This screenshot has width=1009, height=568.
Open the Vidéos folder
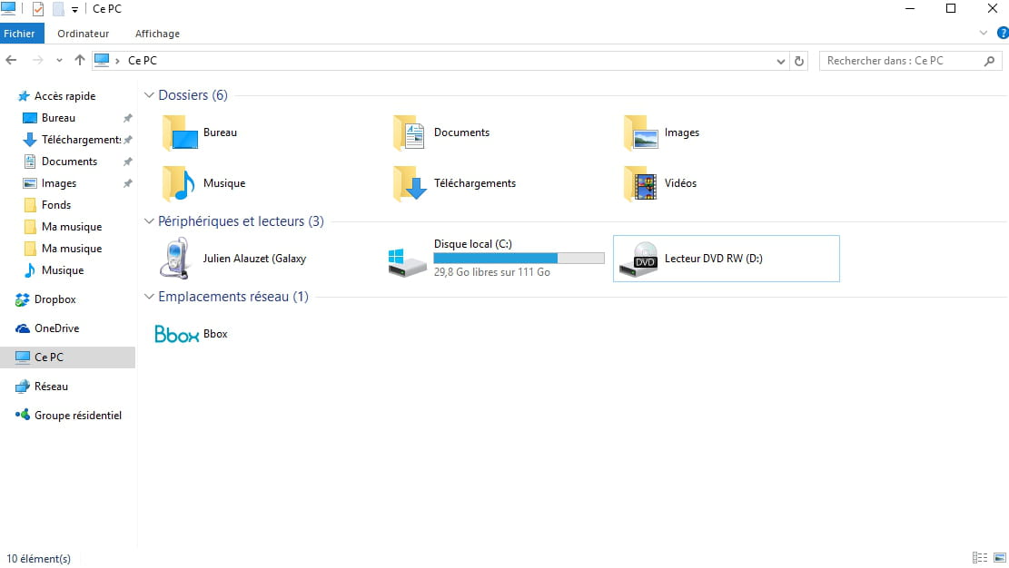click(641, 183)
